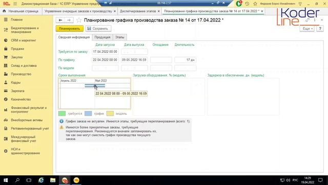Open CRM и маркетинг section
This screenshot has width=328, height=185.
(24, 40)
